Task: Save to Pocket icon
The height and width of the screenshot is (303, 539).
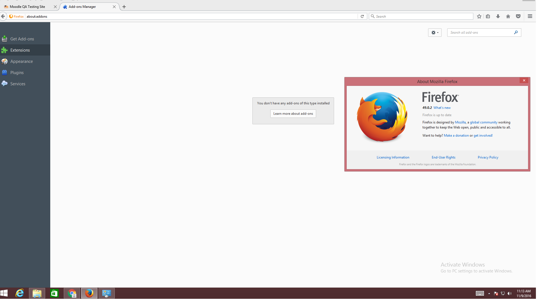Action: pos(518,16)
